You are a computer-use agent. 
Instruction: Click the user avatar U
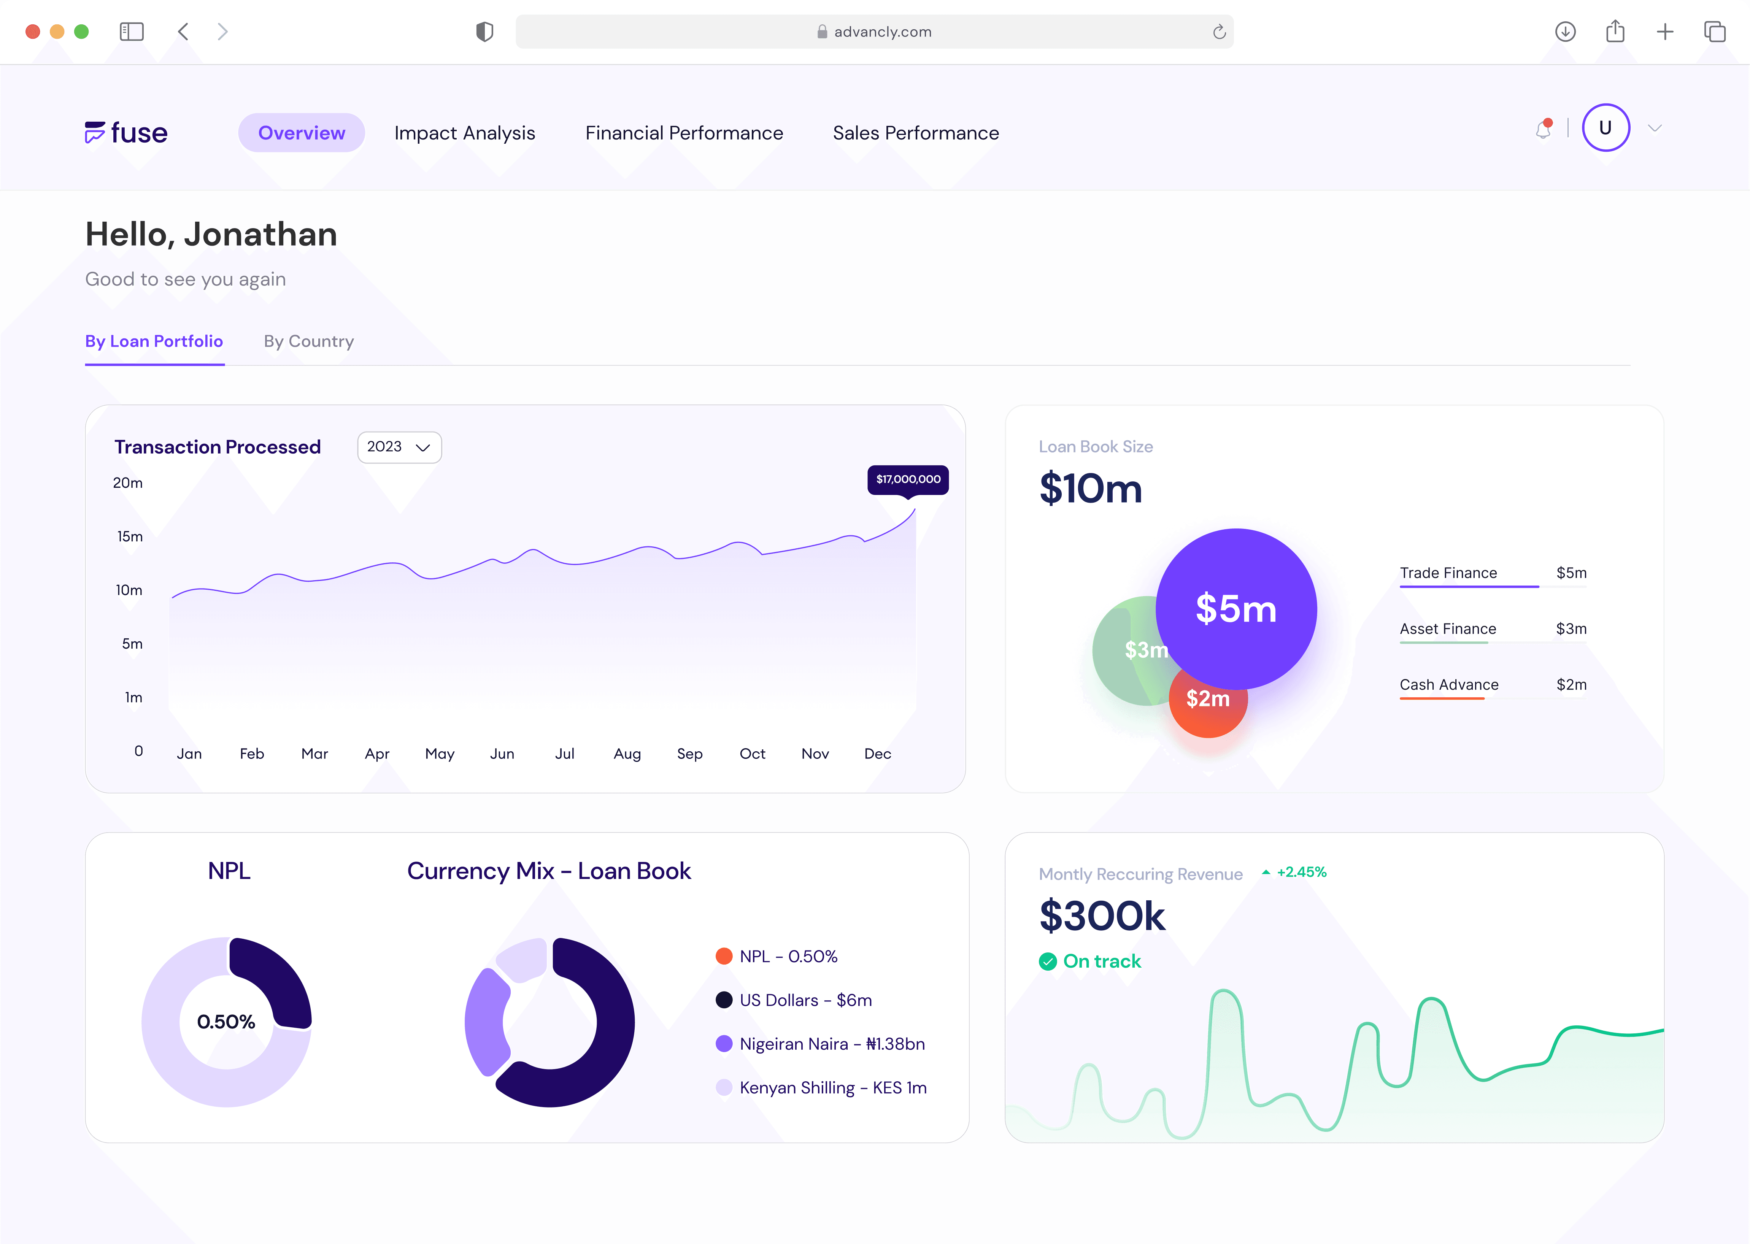pos(1605,128)
